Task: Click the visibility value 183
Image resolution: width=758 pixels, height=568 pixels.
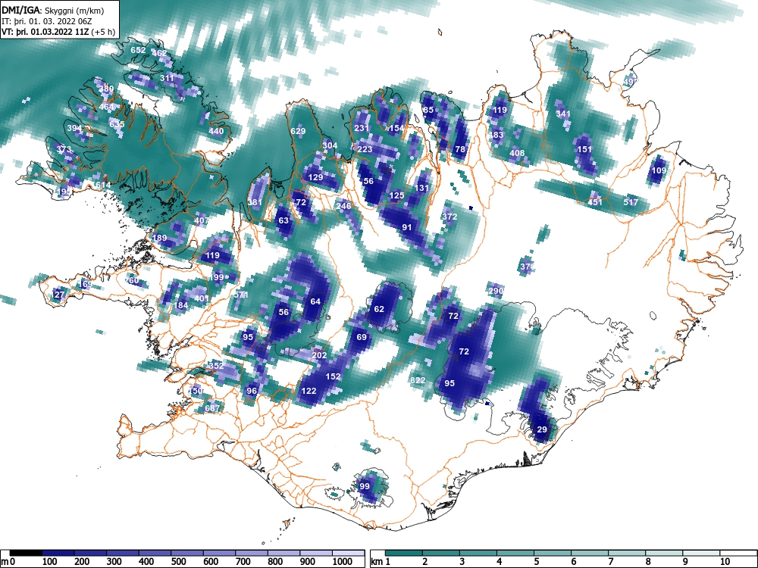Action: click(x=496, y=135)
